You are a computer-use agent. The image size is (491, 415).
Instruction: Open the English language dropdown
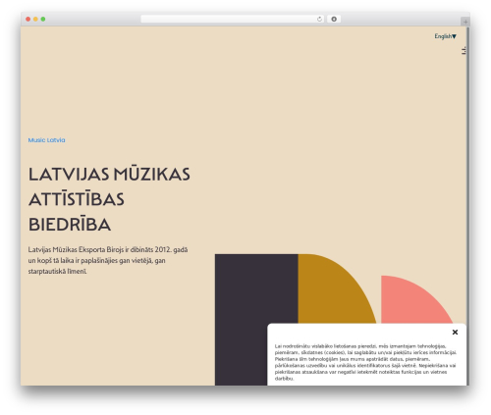pos(445,36)
